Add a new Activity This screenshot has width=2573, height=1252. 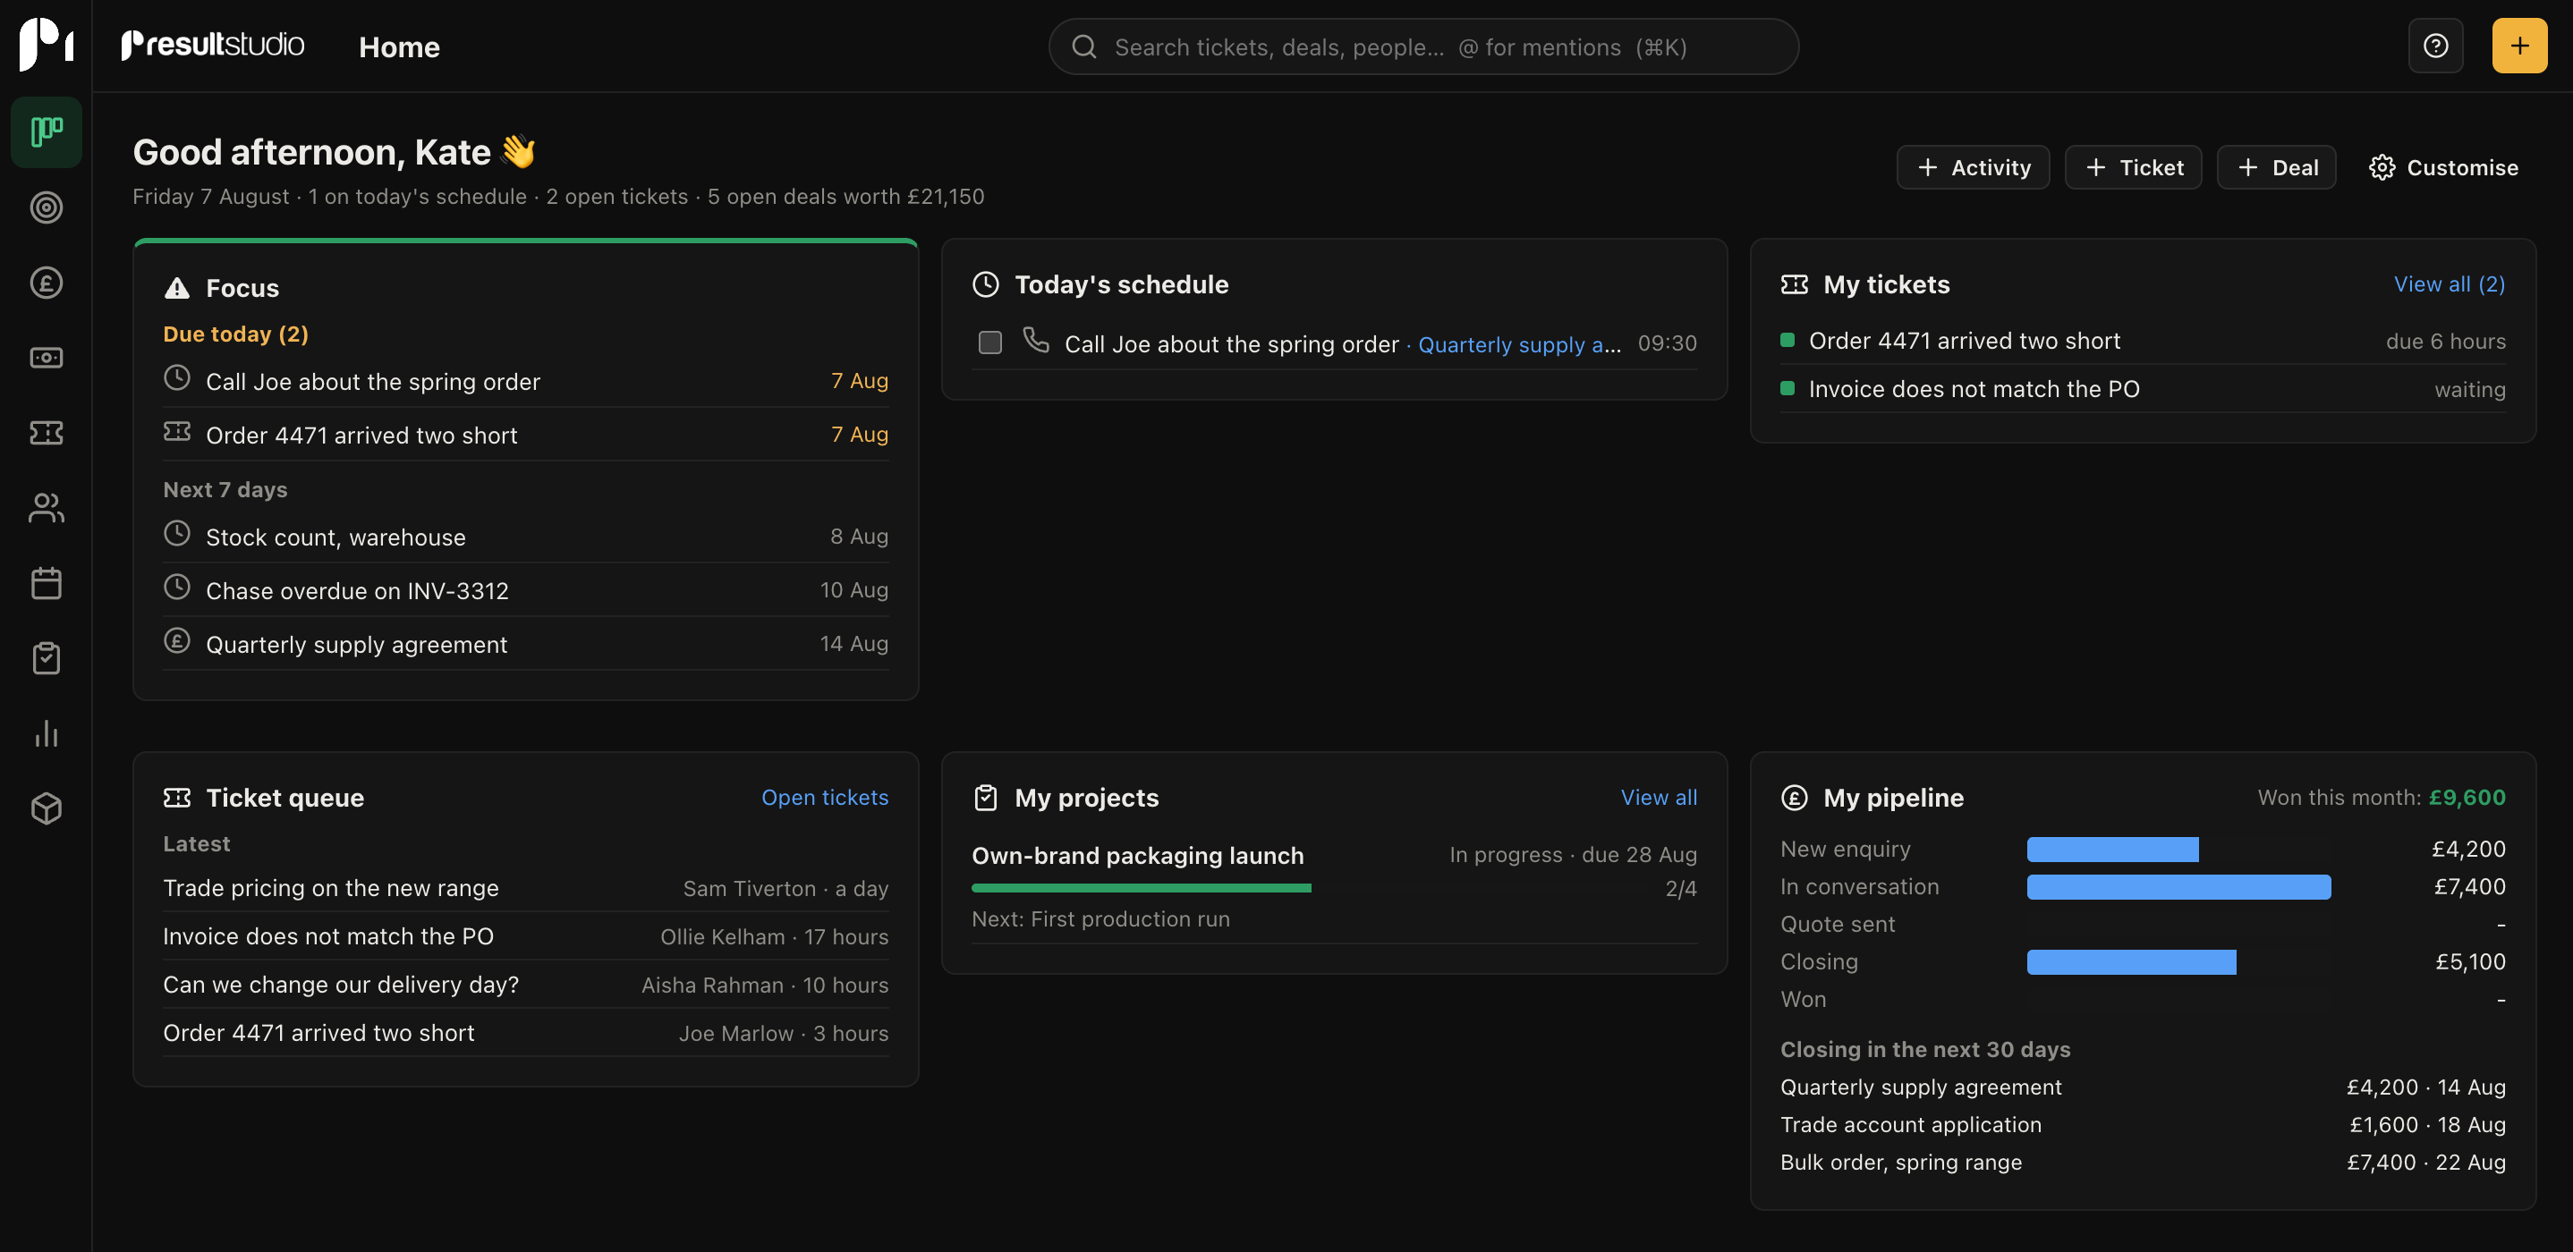pyautogui.click(x=1973, y=168)
